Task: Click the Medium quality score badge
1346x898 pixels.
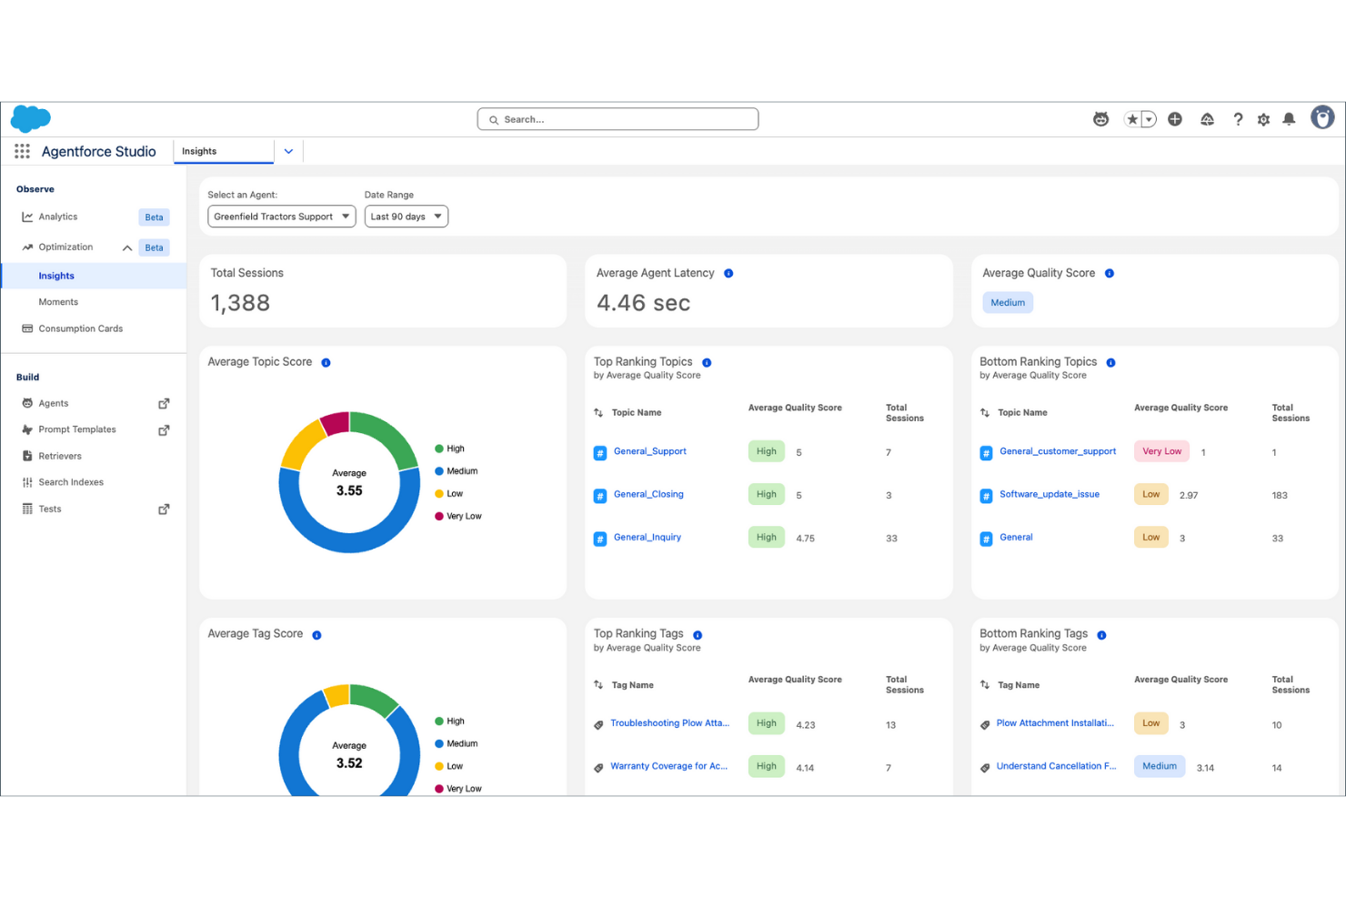Action: 1008,302
